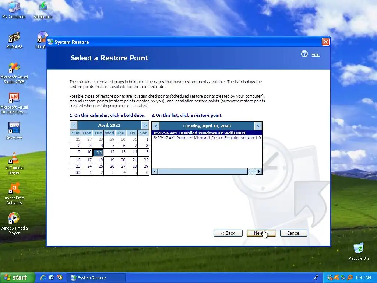
Task: Select the Dev-C++ desktop icon
Action: click(x=14, y=131)
